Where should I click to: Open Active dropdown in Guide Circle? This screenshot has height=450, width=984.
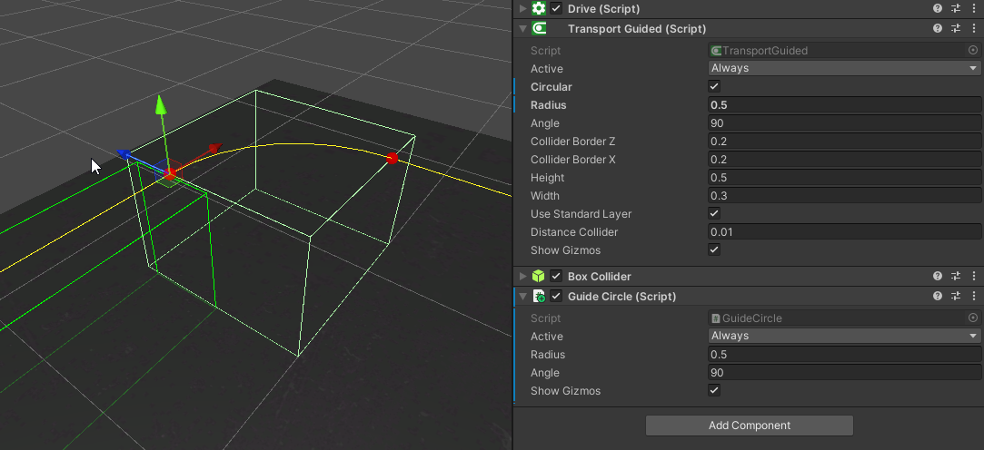tap(844, 337)
